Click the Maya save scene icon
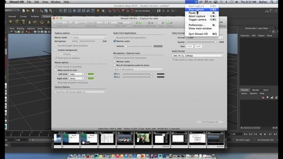 [33, 11]
